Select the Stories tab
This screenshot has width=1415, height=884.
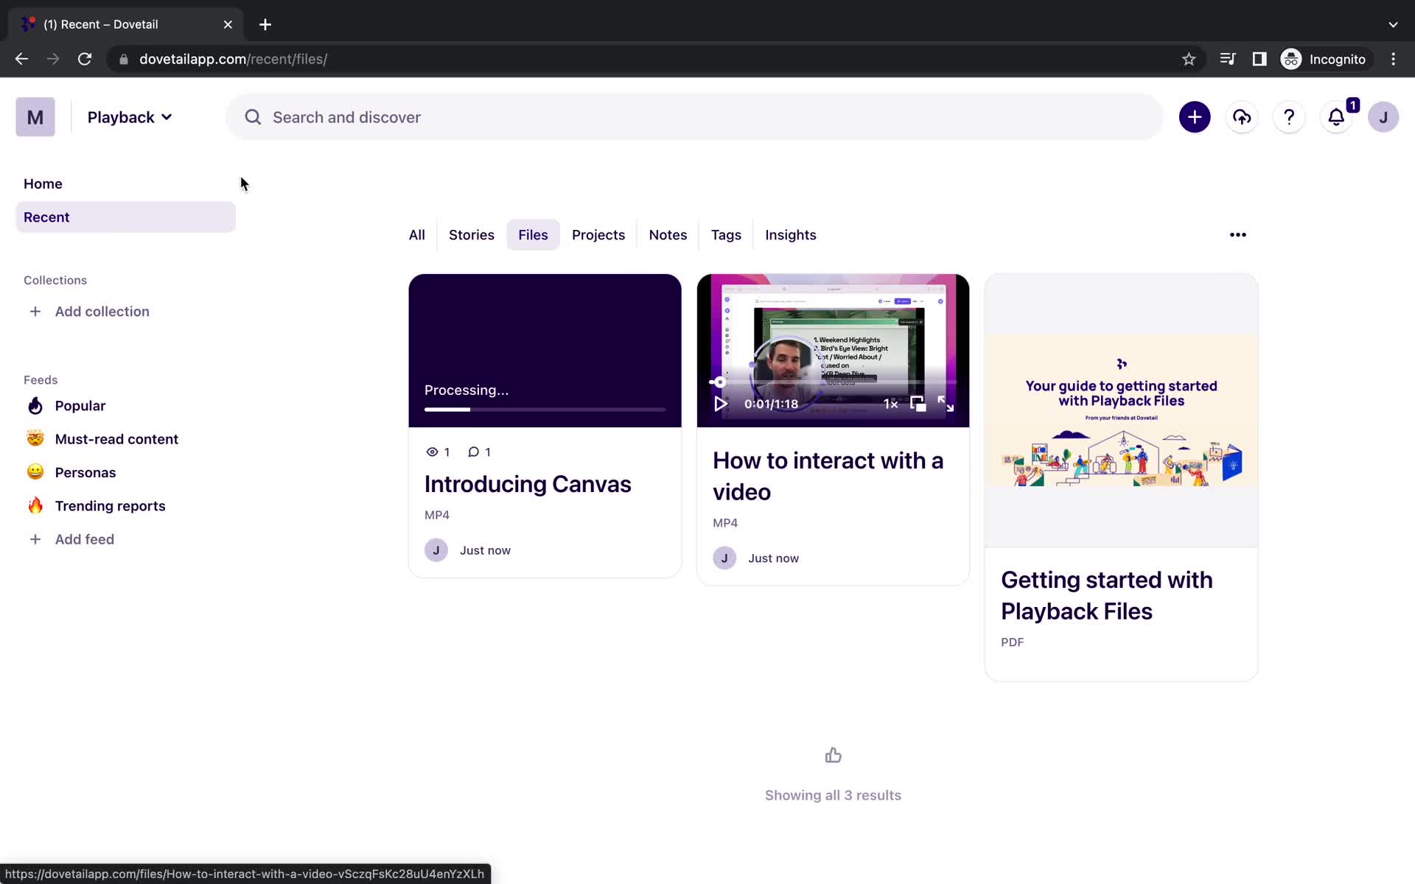[x=471, y=235]
